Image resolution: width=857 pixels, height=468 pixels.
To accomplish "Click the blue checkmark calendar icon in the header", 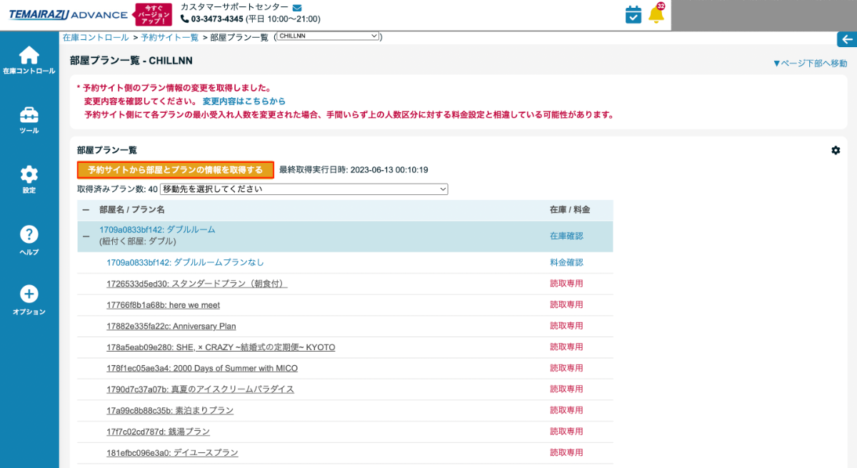I will 632,14.
